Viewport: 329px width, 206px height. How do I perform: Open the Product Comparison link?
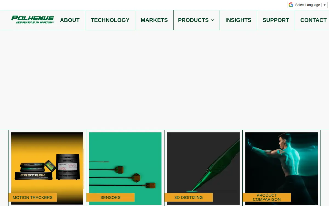(267, 197)
